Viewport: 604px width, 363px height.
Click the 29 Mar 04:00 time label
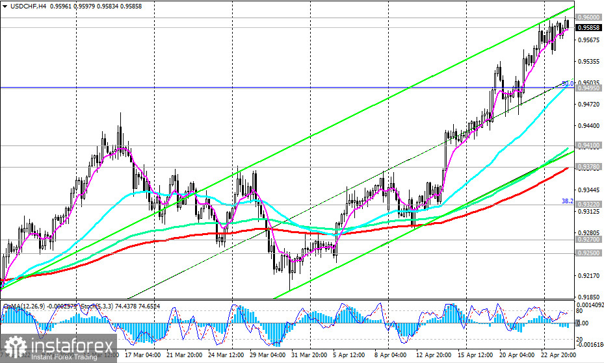(267, 355)
